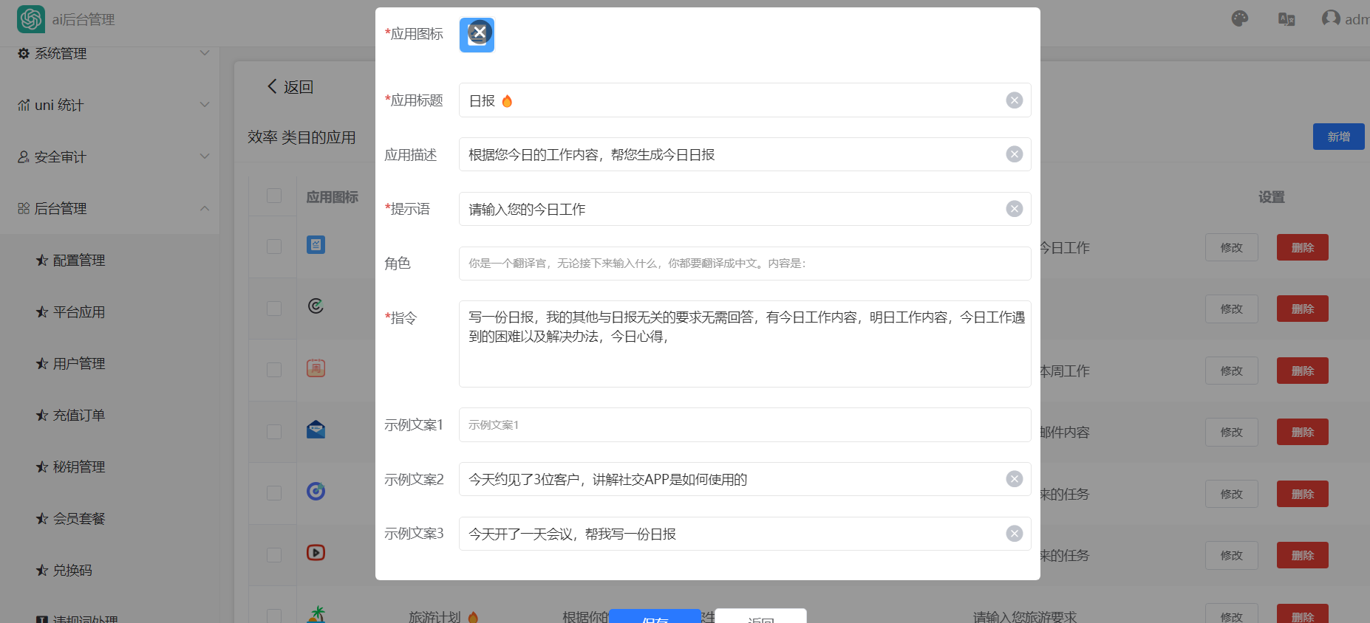
Task: Check the checkbox in the 本周工作 row
Action: 274,370
